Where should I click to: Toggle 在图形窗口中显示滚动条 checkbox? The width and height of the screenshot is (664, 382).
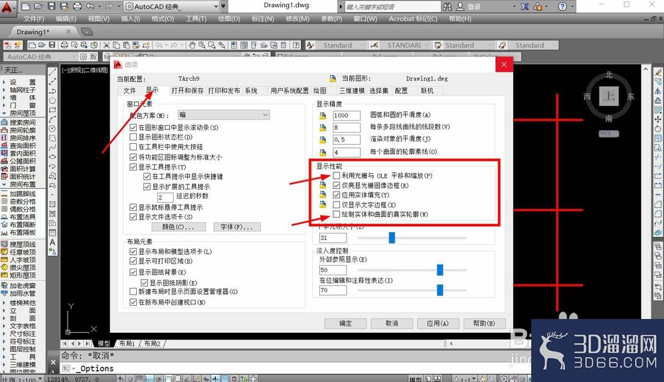(x=133, y=127)
